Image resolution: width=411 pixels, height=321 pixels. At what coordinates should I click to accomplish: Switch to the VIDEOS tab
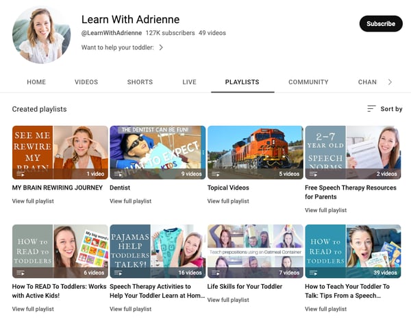pyautogui.click(x=86, y=82)
